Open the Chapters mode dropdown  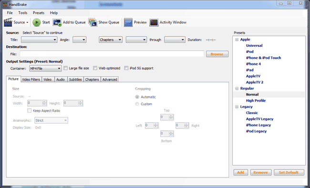point(111,40)
